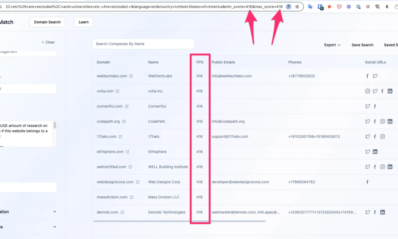Open the Twitter icon for Ethisphere
The height and width of the screenshot is (239, 398).
(x=367, y=152)
